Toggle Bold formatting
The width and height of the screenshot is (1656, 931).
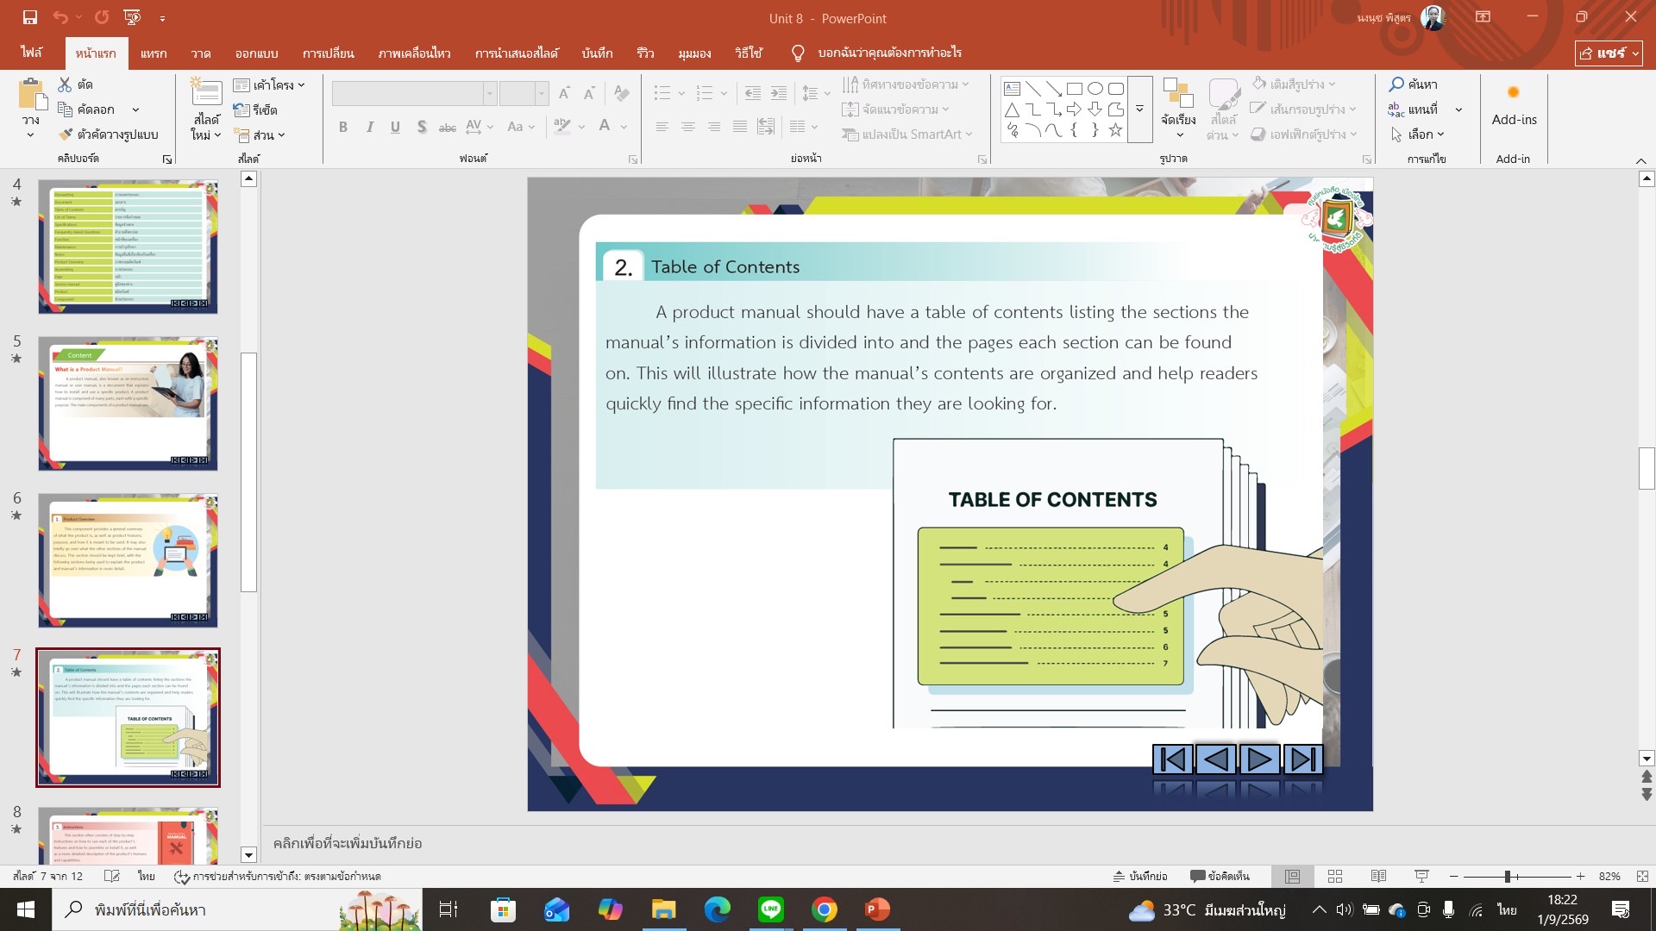tap(343, 127)
